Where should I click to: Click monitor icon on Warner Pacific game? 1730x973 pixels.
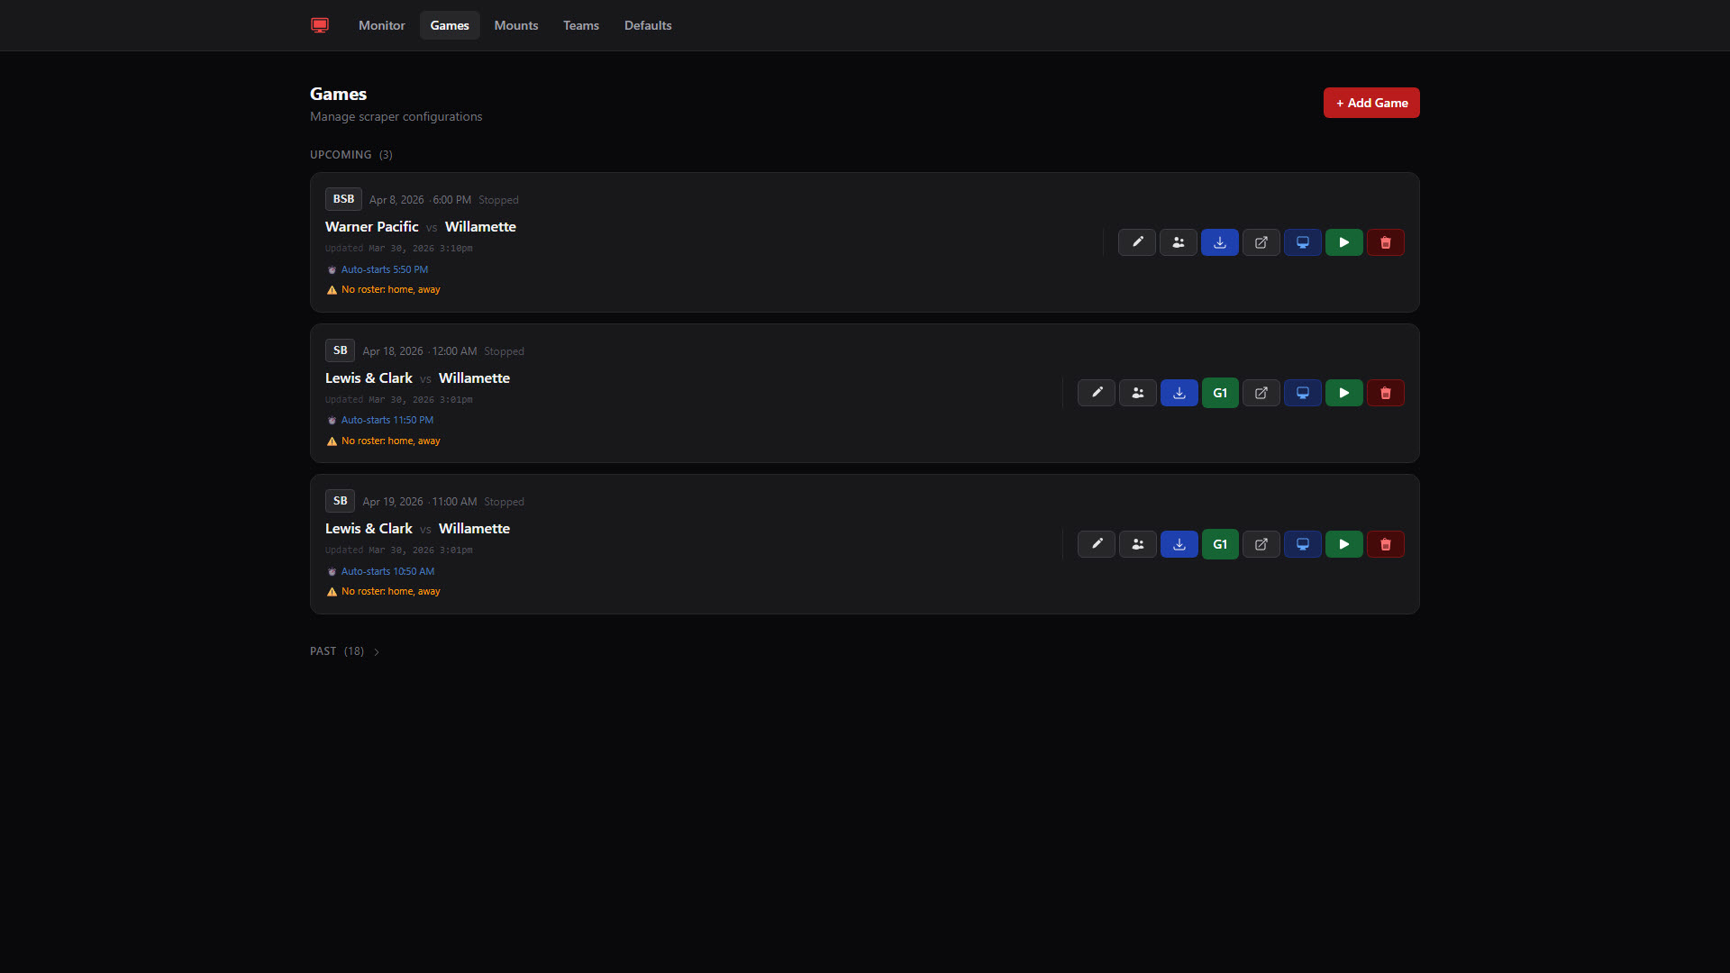click(x=1302, y=242)
